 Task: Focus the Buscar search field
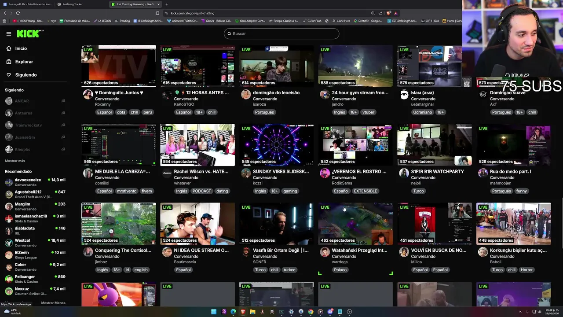281,33
